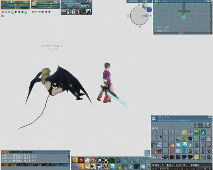Select the purple crystal ball item
This screenshot has height=170, width=213.
click(160, 145)
